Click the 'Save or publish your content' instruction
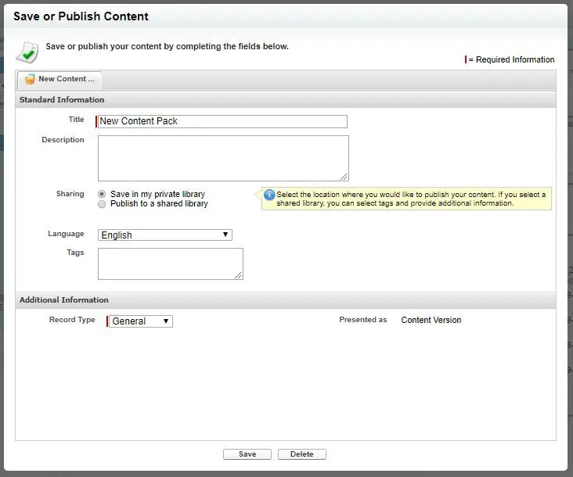This screenshot has height=477, width=573. point(167,46)
